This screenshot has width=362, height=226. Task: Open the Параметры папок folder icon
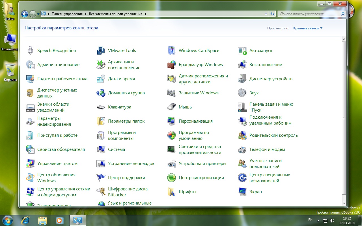tap(101, 121)
